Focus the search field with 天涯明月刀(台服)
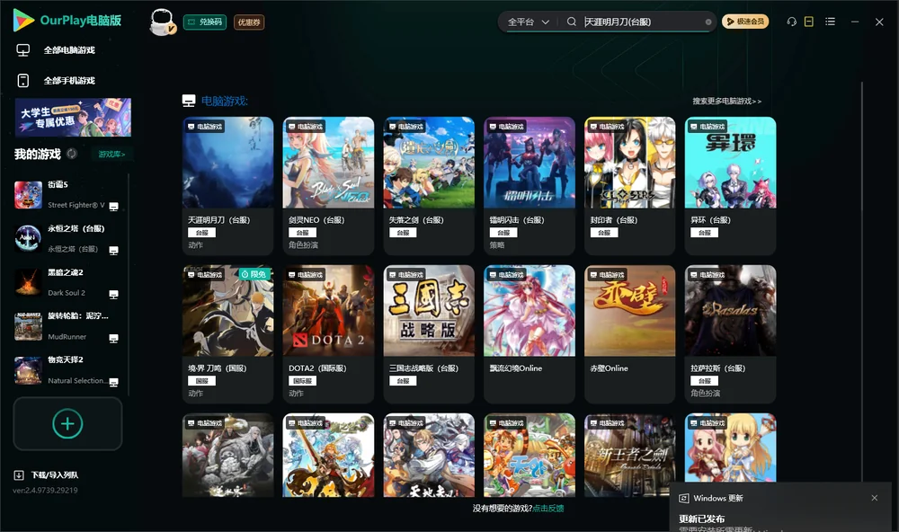The image size is (899, 532). 642,22
